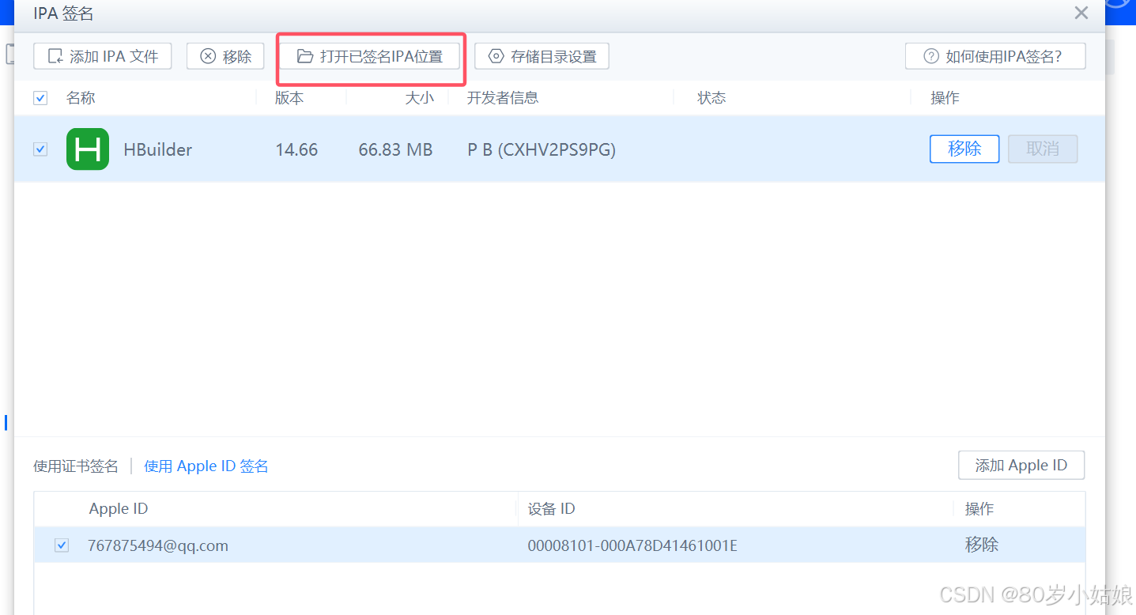This screenshot has height=615, width=1136.
Task: Click the folder icon on 打开已签名IPA位置 button
Action: pos(306,56)
